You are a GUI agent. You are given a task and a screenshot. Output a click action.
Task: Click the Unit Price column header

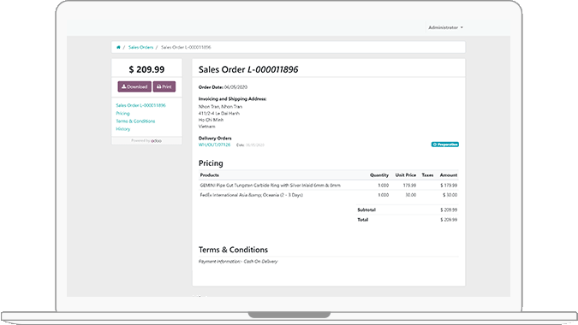click(x=406, y=175)
